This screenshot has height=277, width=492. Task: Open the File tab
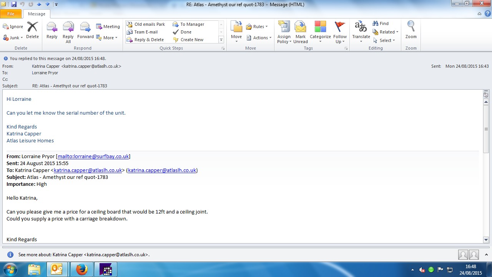coord(11,14)
